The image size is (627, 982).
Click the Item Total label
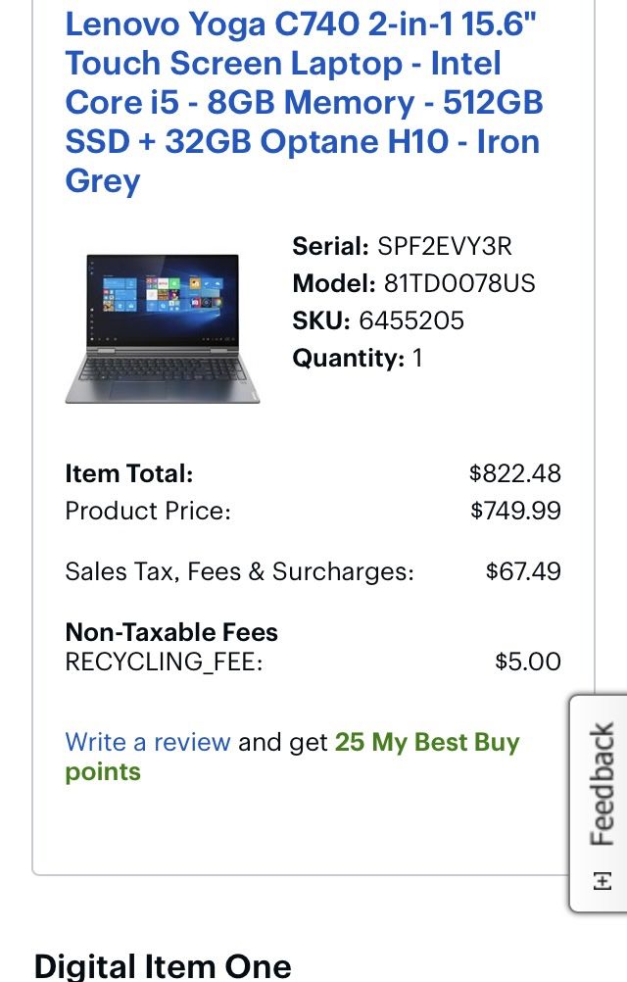129,473
